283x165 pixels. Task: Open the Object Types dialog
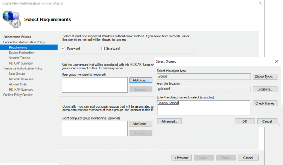tap(265, 77)
